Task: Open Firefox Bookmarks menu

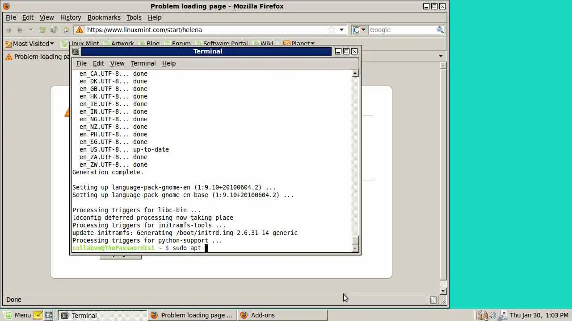Action: click(x=104, y=17)
